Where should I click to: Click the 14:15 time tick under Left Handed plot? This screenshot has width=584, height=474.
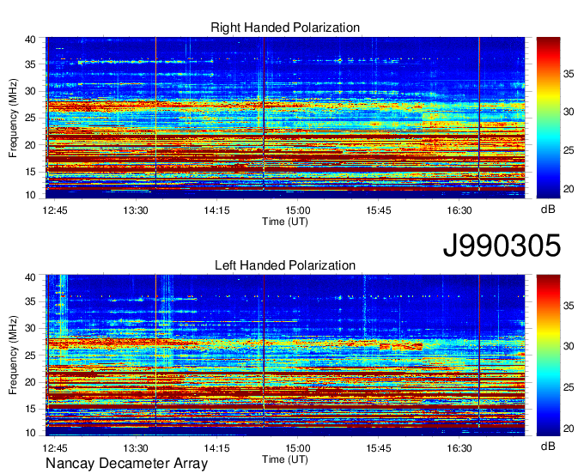[216, 448]
